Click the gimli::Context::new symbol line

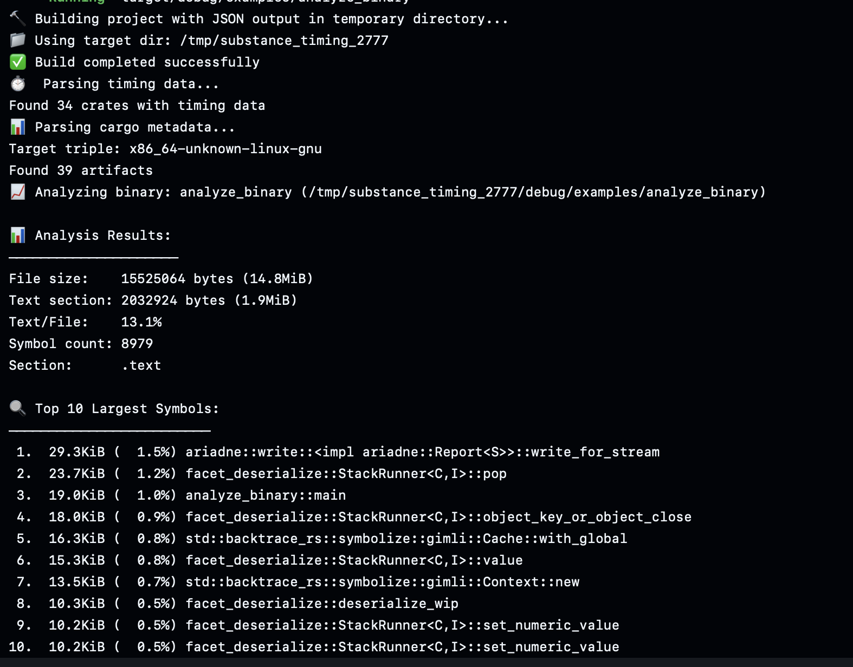[x=382, y=582]
